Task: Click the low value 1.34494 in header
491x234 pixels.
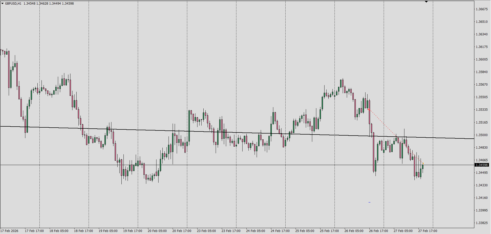Action: [x=55, y=4]
